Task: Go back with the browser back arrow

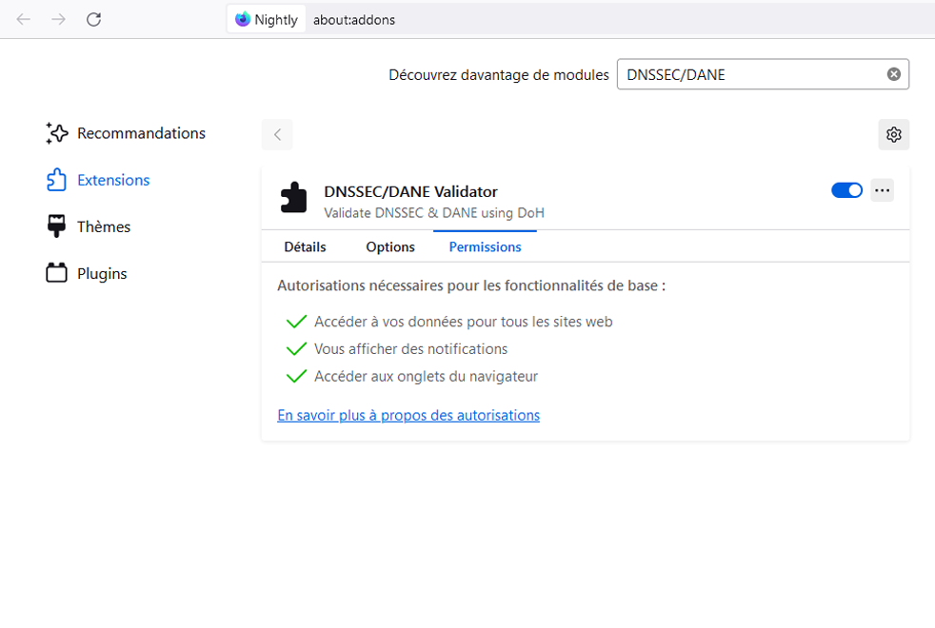Action: click(23, 20)
